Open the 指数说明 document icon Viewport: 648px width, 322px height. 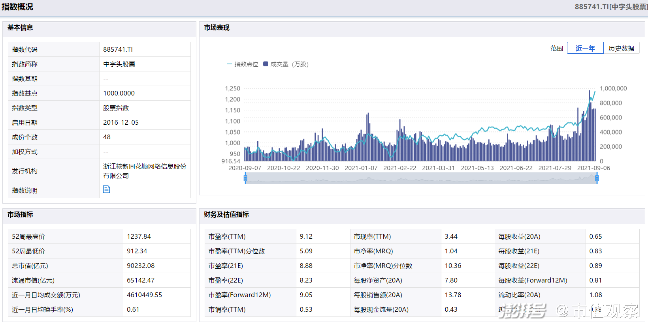coord(106,190)
